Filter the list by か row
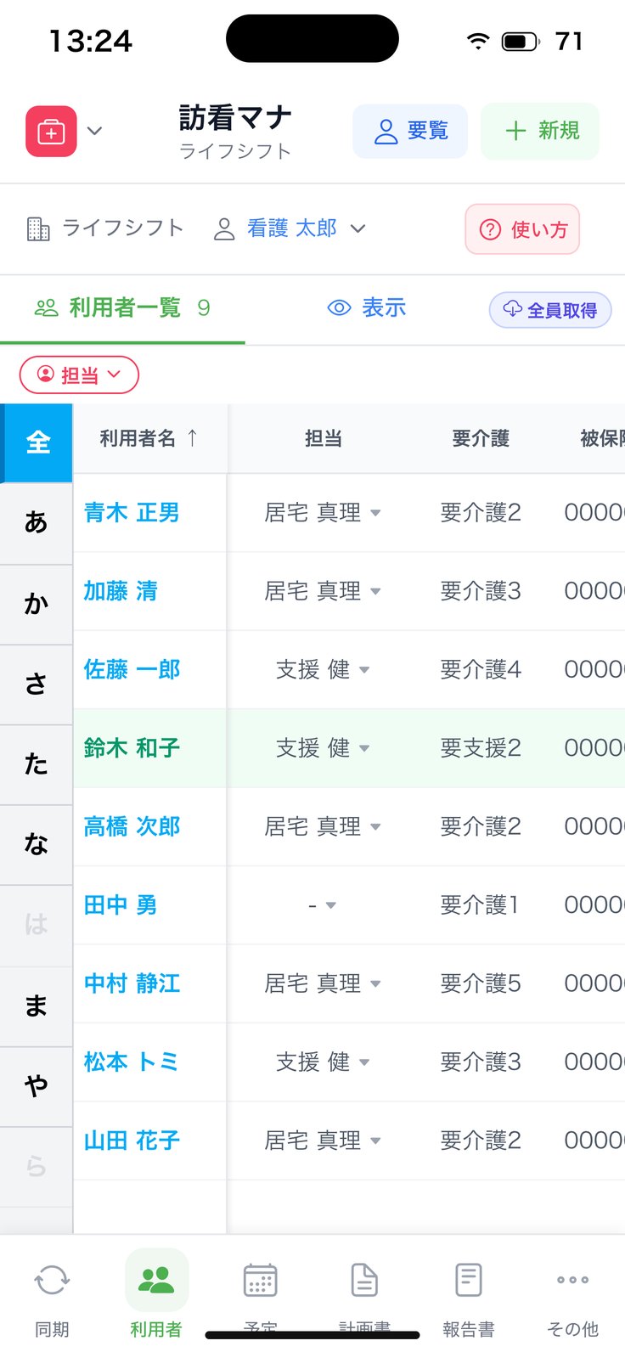 pos(37,604)
